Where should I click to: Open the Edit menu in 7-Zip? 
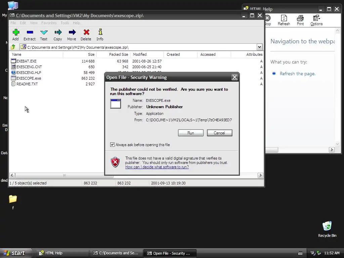(x=23, y=23)
